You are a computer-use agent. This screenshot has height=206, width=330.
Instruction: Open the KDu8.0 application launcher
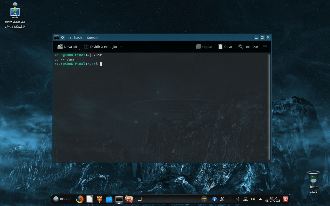[62, 199]
